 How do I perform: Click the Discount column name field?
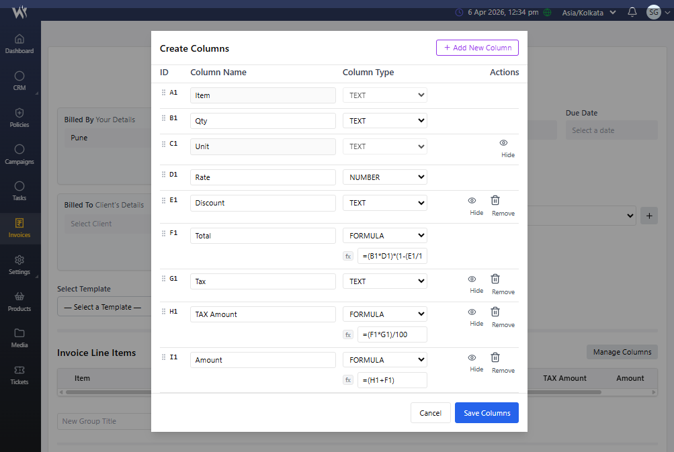pyautogui.click(x=263, y=203)
